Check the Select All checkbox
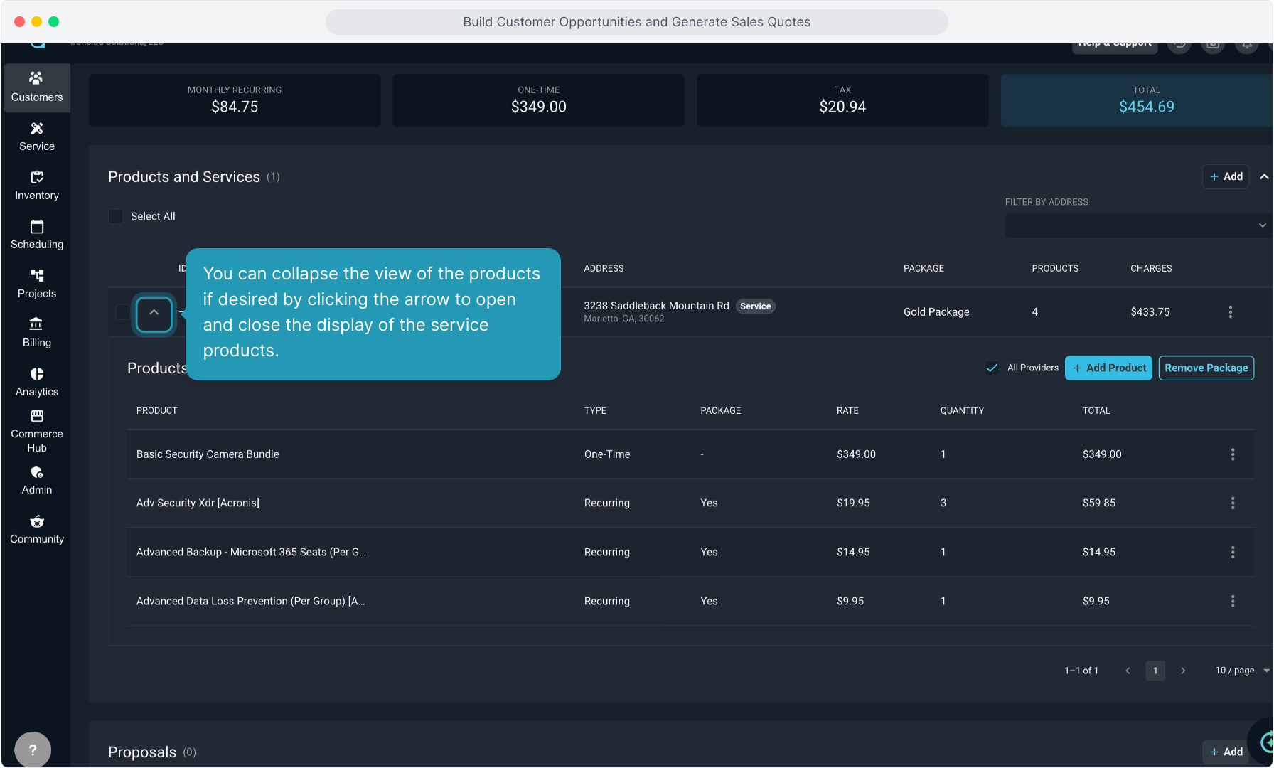1274x768 pixels. pos(116,216)
